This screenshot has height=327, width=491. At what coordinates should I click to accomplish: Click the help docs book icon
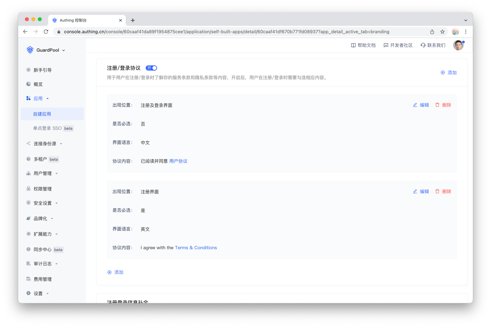[353, 45]
